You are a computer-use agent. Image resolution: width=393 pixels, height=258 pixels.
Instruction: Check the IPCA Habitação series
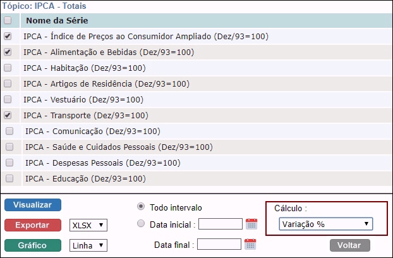coord(8,68)
